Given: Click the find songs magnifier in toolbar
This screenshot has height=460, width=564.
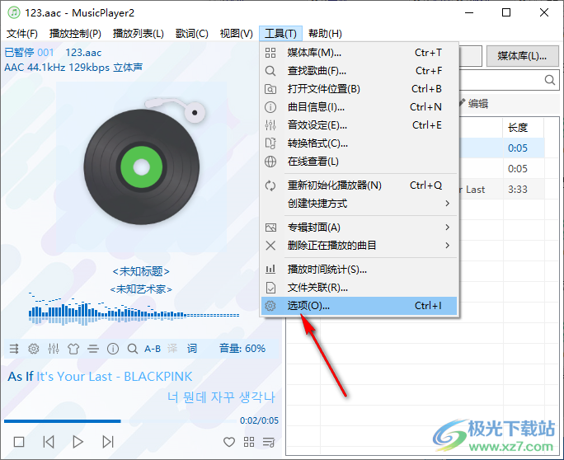Looking at the screenshot, I should tap(133, 349).
